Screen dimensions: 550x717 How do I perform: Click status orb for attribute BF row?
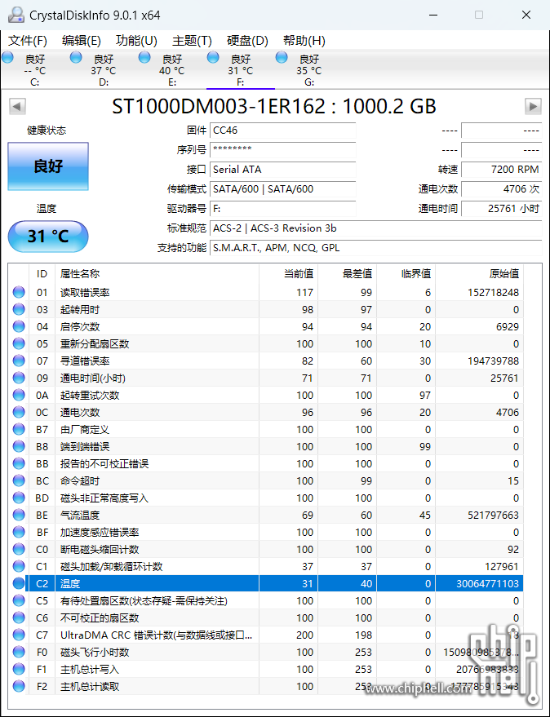click(19, 533)
